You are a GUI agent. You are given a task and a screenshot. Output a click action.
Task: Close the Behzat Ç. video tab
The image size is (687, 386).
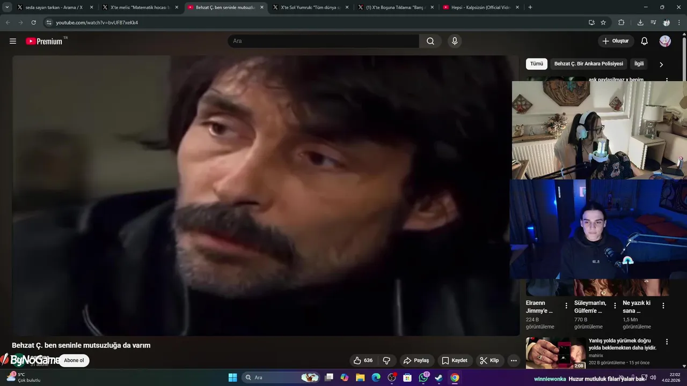point(262,8)
